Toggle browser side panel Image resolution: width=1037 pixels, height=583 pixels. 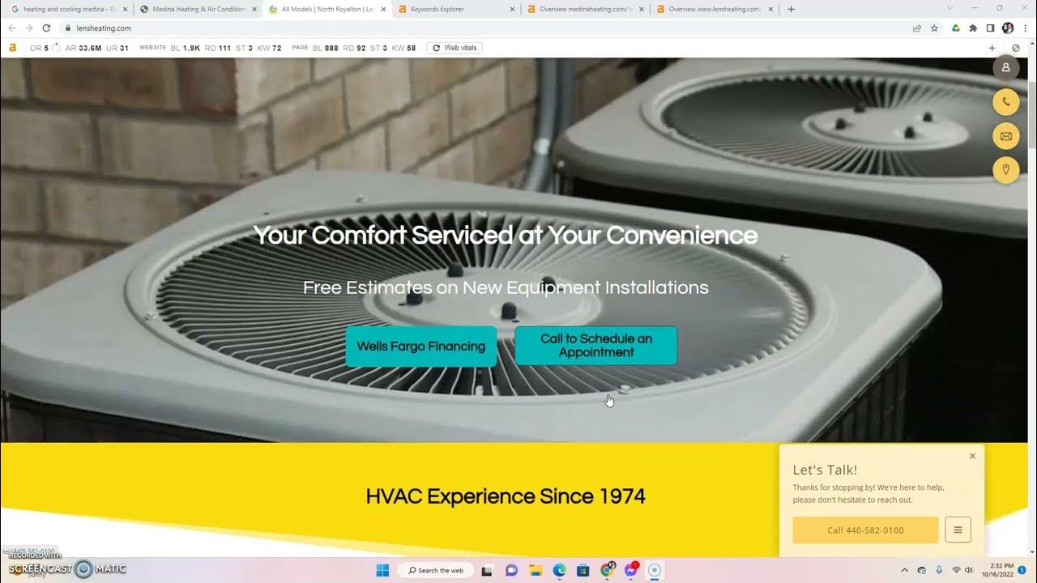point(990,28)
